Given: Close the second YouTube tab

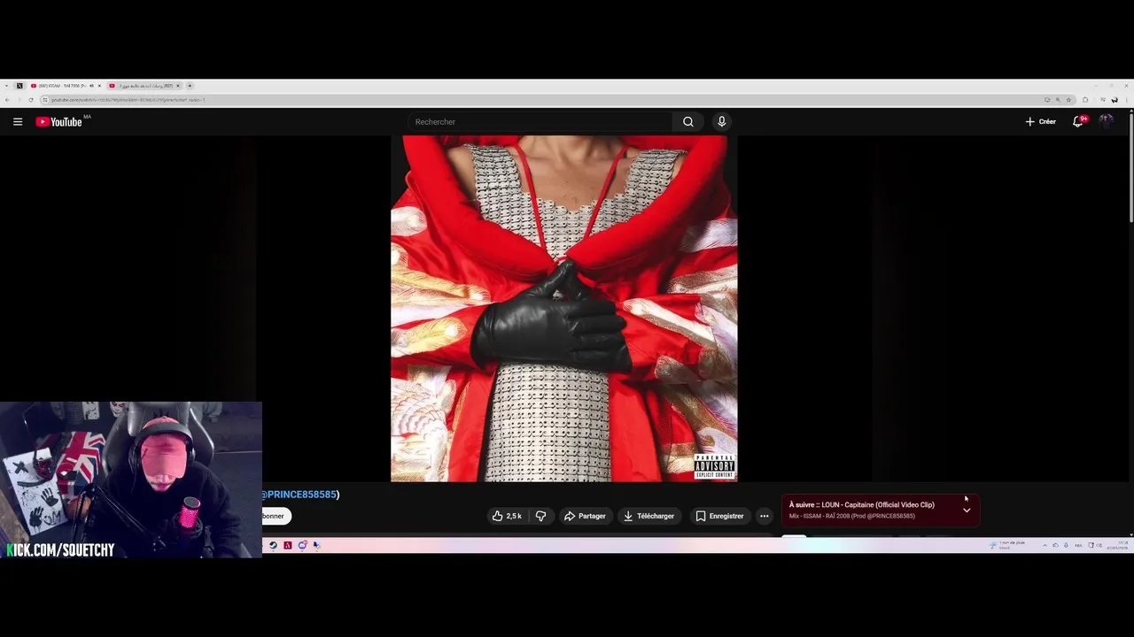Looking at the screenshot, I should pyautogui.click(x=177, y=86).
